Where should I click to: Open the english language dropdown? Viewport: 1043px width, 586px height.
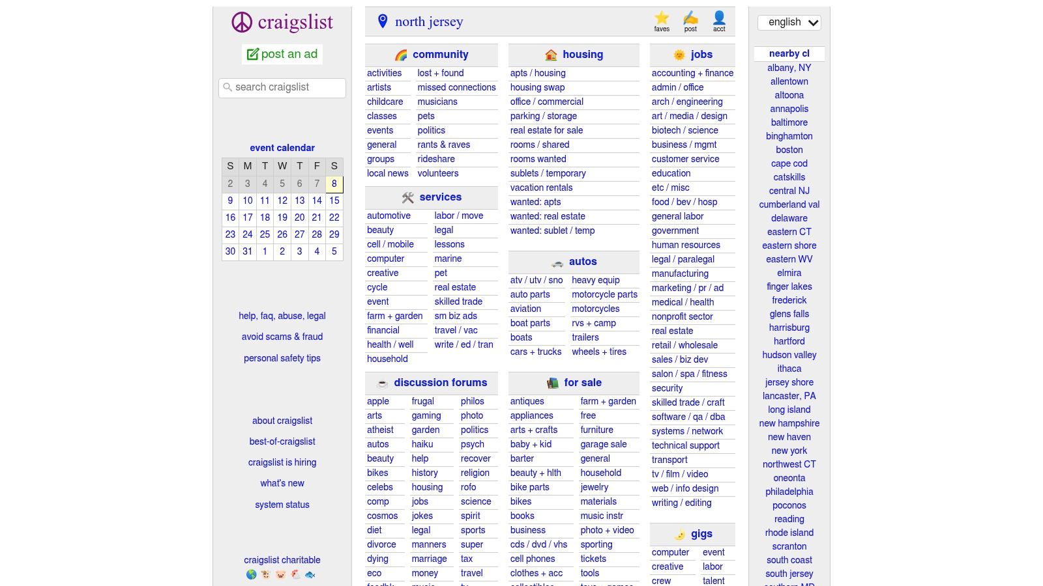[x=789, y=22]
